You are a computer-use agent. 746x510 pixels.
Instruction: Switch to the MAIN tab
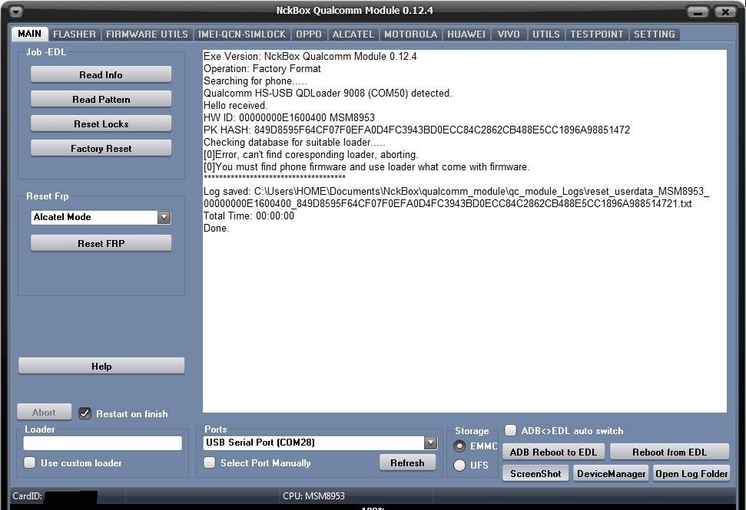tap(29, 34)
